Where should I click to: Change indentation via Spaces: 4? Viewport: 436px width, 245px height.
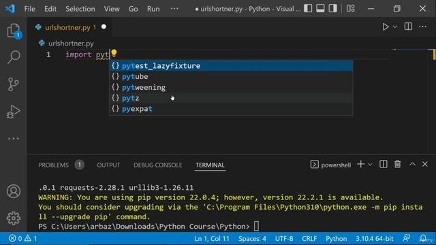point(252,239)
